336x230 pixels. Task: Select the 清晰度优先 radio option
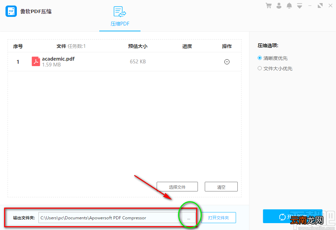coord(272,58)
